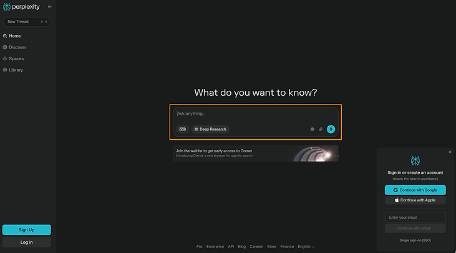
Task: Open the Store footer link
Action: click(271, 247)
